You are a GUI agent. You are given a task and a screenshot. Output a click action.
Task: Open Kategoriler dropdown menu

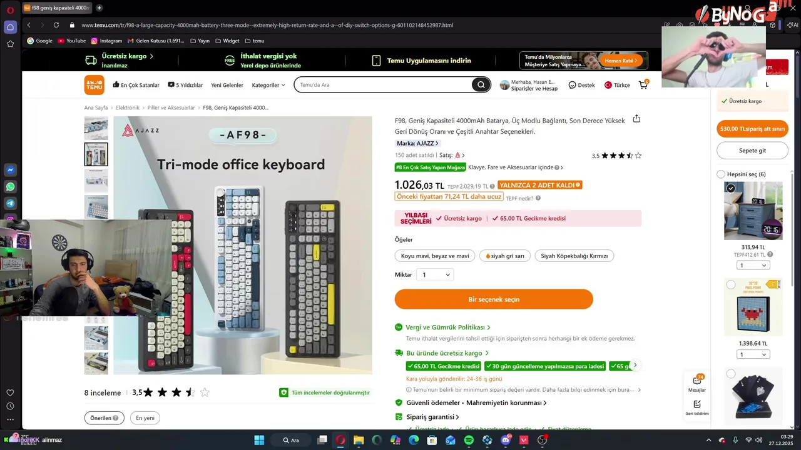[268, 85]
